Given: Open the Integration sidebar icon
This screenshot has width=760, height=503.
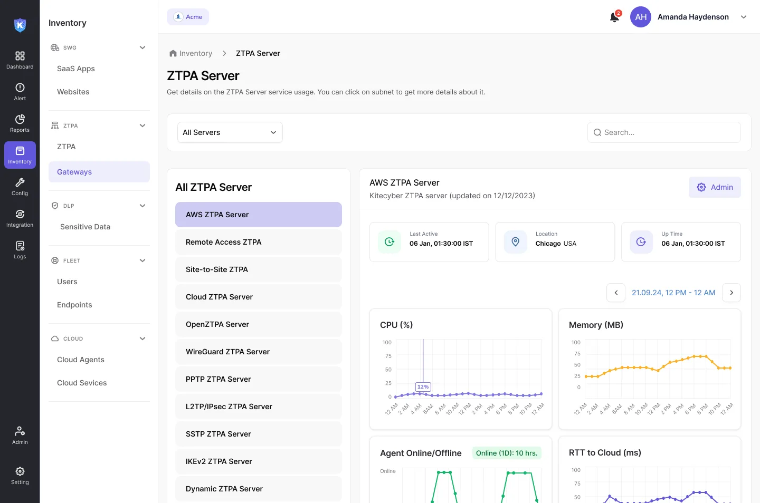Looking at the screenshot, I should (20, 218).
